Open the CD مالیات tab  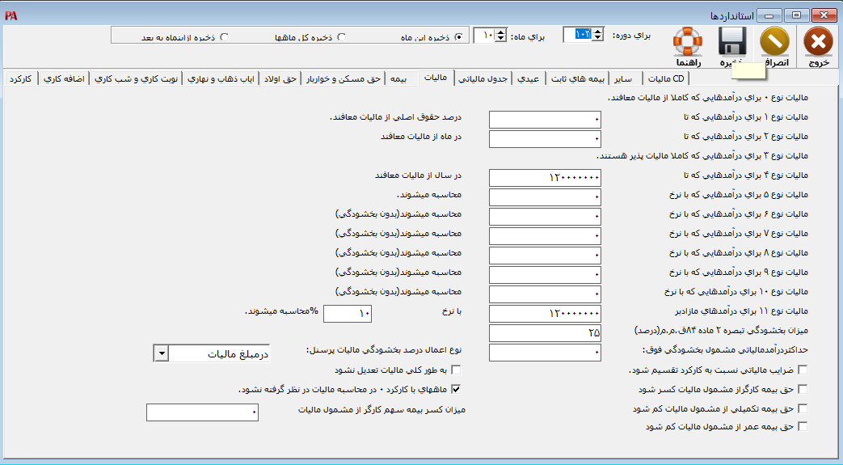click(668, 78)
